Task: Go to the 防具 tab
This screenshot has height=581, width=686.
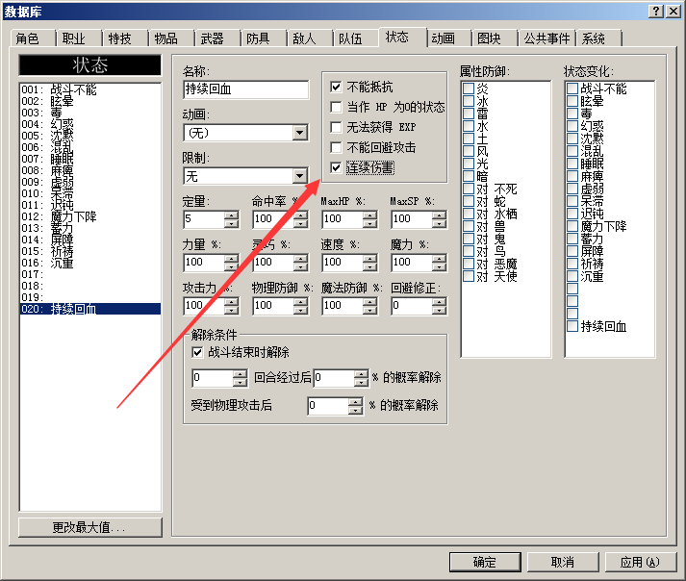Action: [x=264, y=38]
